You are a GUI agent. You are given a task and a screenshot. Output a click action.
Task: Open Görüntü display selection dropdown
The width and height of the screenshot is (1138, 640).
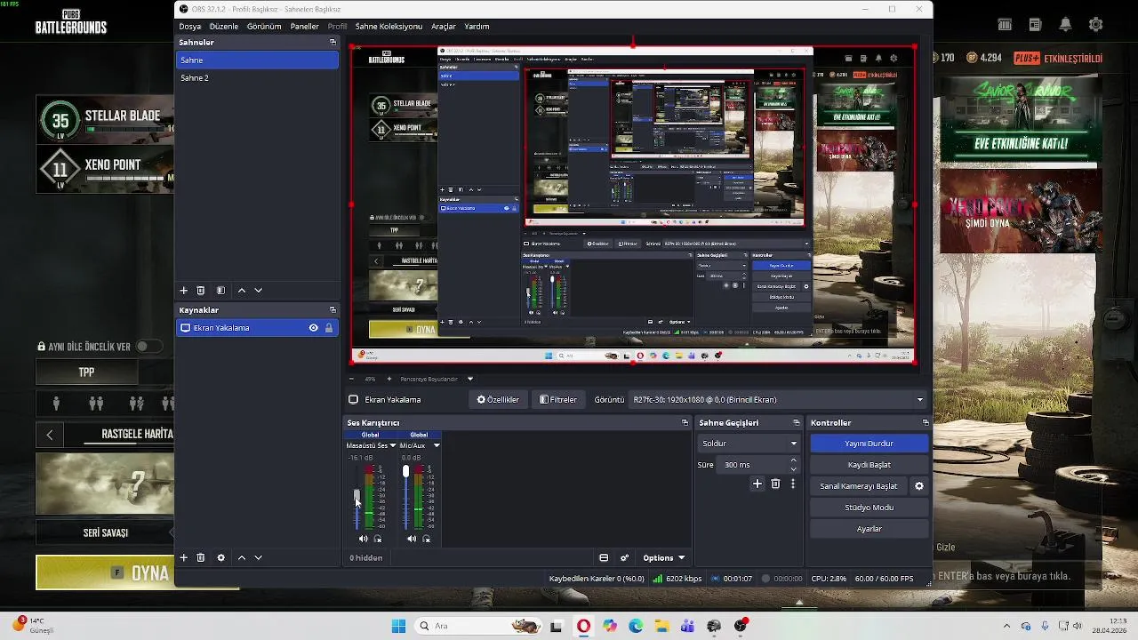[x=778, y=400]
